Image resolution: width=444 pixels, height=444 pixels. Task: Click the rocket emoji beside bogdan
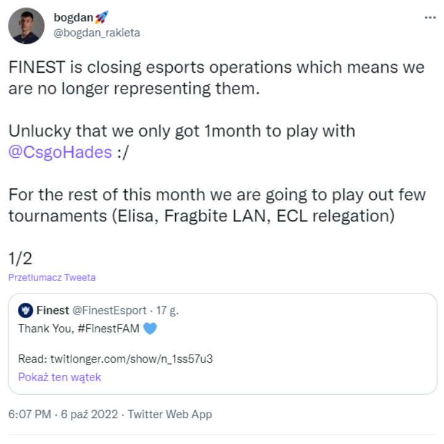coord(102,17)
